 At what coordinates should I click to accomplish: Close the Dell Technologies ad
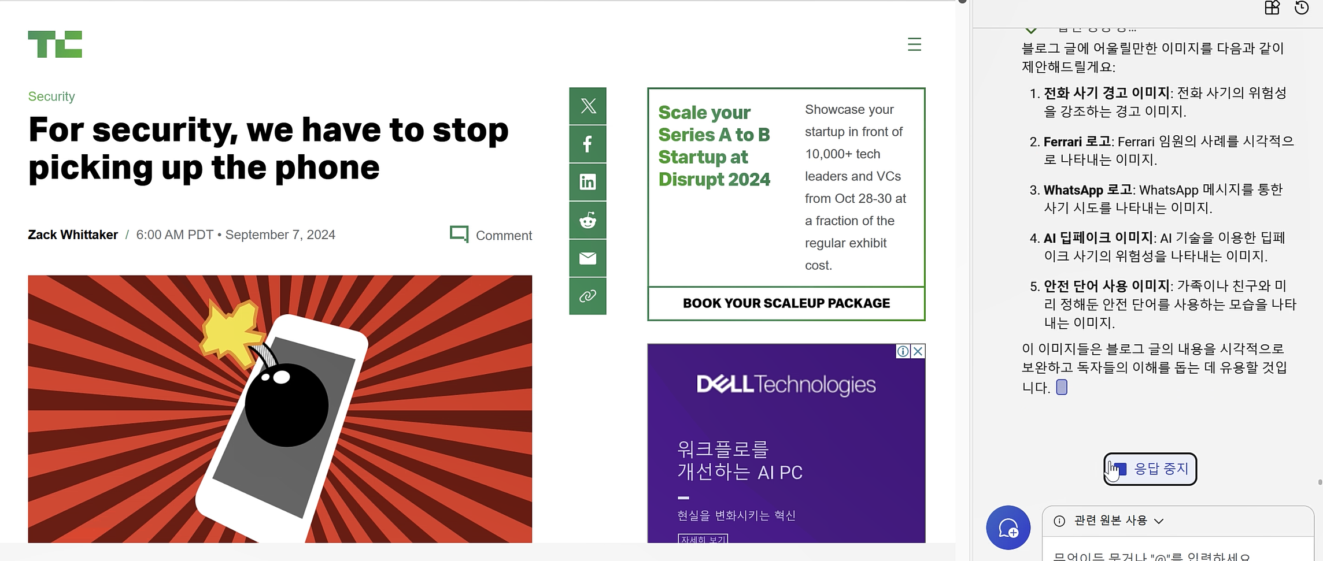coord(918,351)
